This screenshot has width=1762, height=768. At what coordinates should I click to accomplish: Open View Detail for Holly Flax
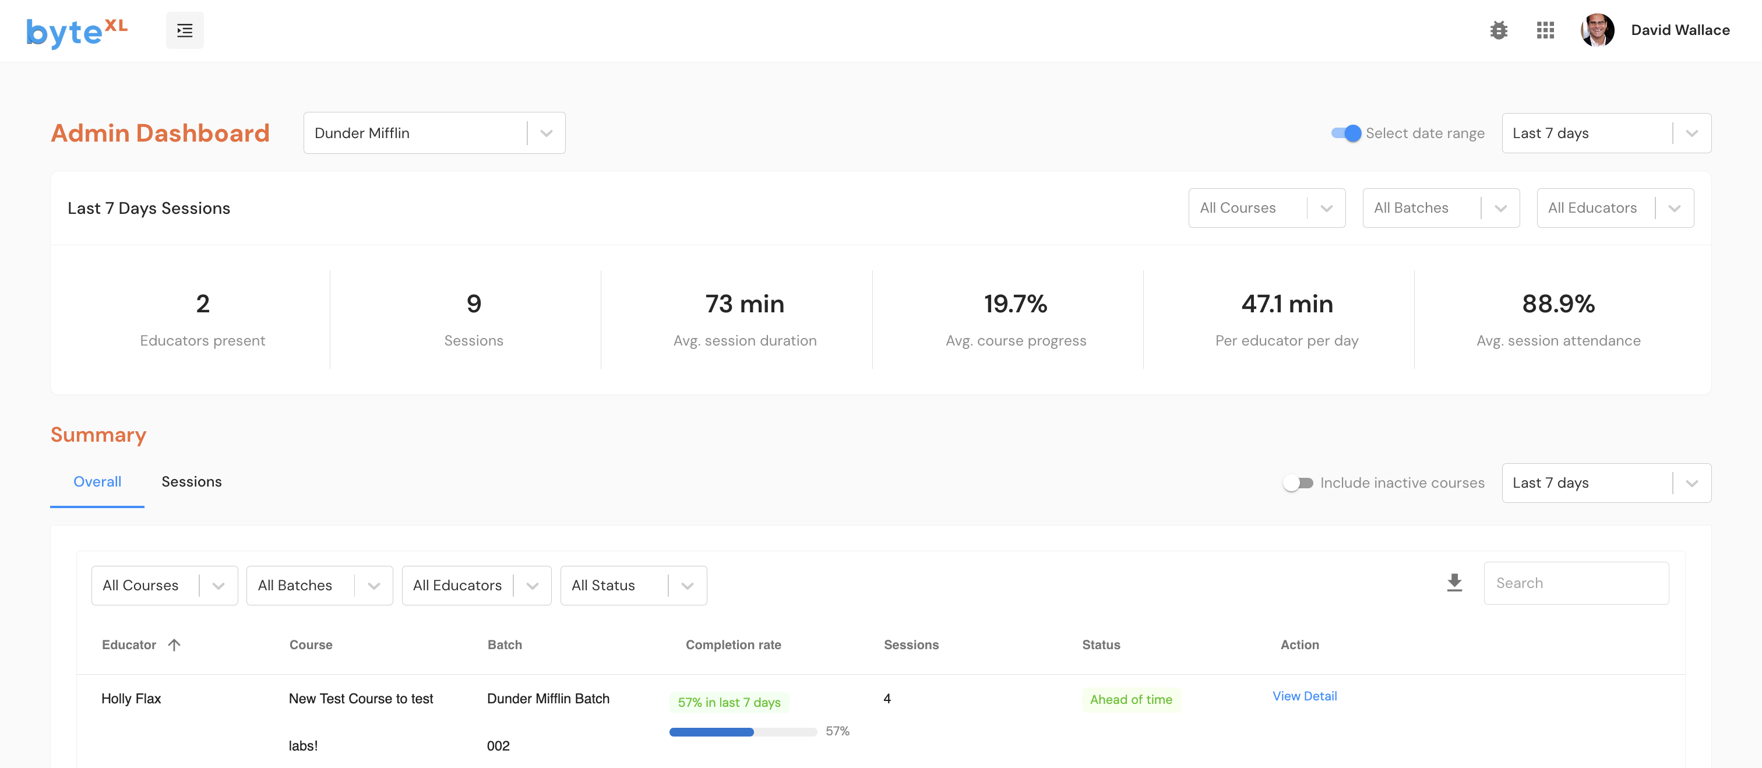click(x=1303, y=696)
